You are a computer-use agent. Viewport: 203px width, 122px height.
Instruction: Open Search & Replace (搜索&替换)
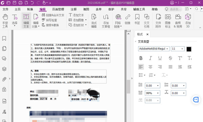click(x=50, y=25)
